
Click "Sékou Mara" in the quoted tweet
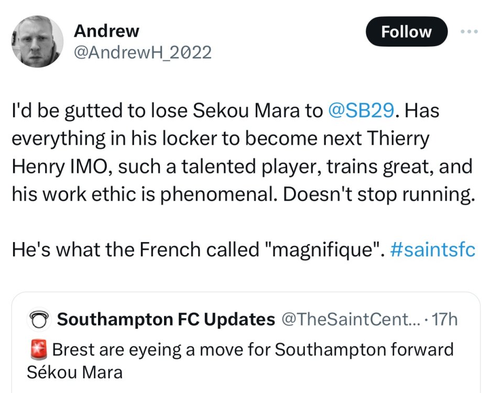click(x=74, y=373)
